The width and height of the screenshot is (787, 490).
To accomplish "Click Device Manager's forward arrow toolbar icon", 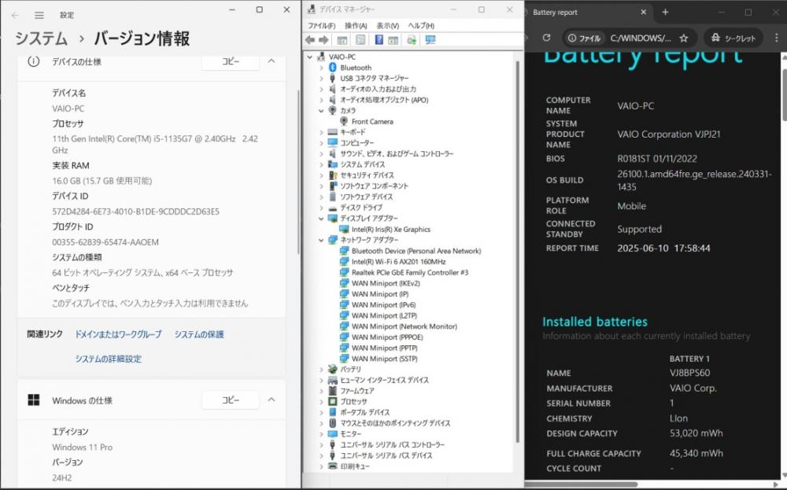I will pos(323,40).
